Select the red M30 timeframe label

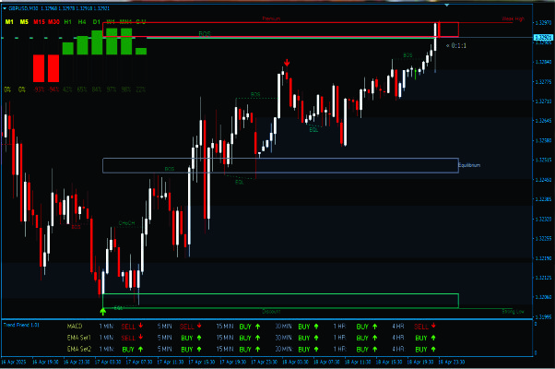54,20
